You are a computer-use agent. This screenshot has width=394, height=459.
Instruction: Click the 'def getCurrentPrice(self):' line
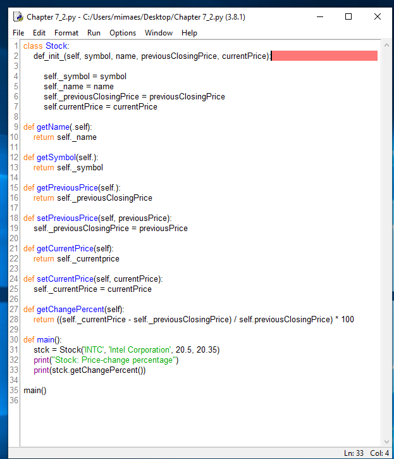pos(68,249)
